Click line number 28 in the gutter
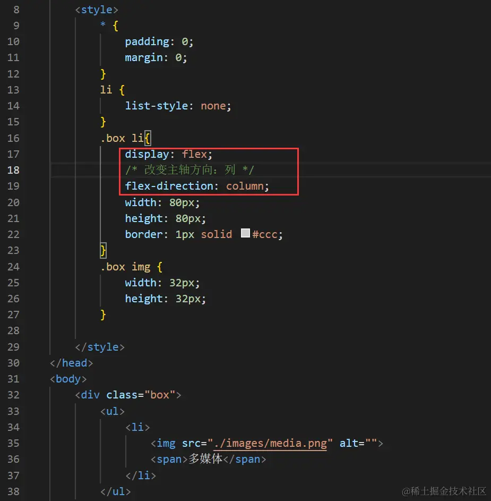491x501 pixels. click(x=13, y=330)
